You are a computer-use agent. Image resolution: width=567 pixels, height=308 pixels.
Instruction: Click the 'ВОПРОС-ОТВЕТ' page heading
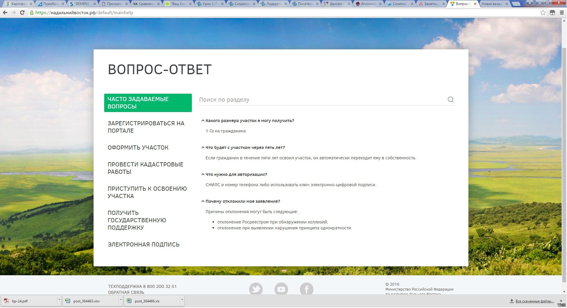(160, 70)
